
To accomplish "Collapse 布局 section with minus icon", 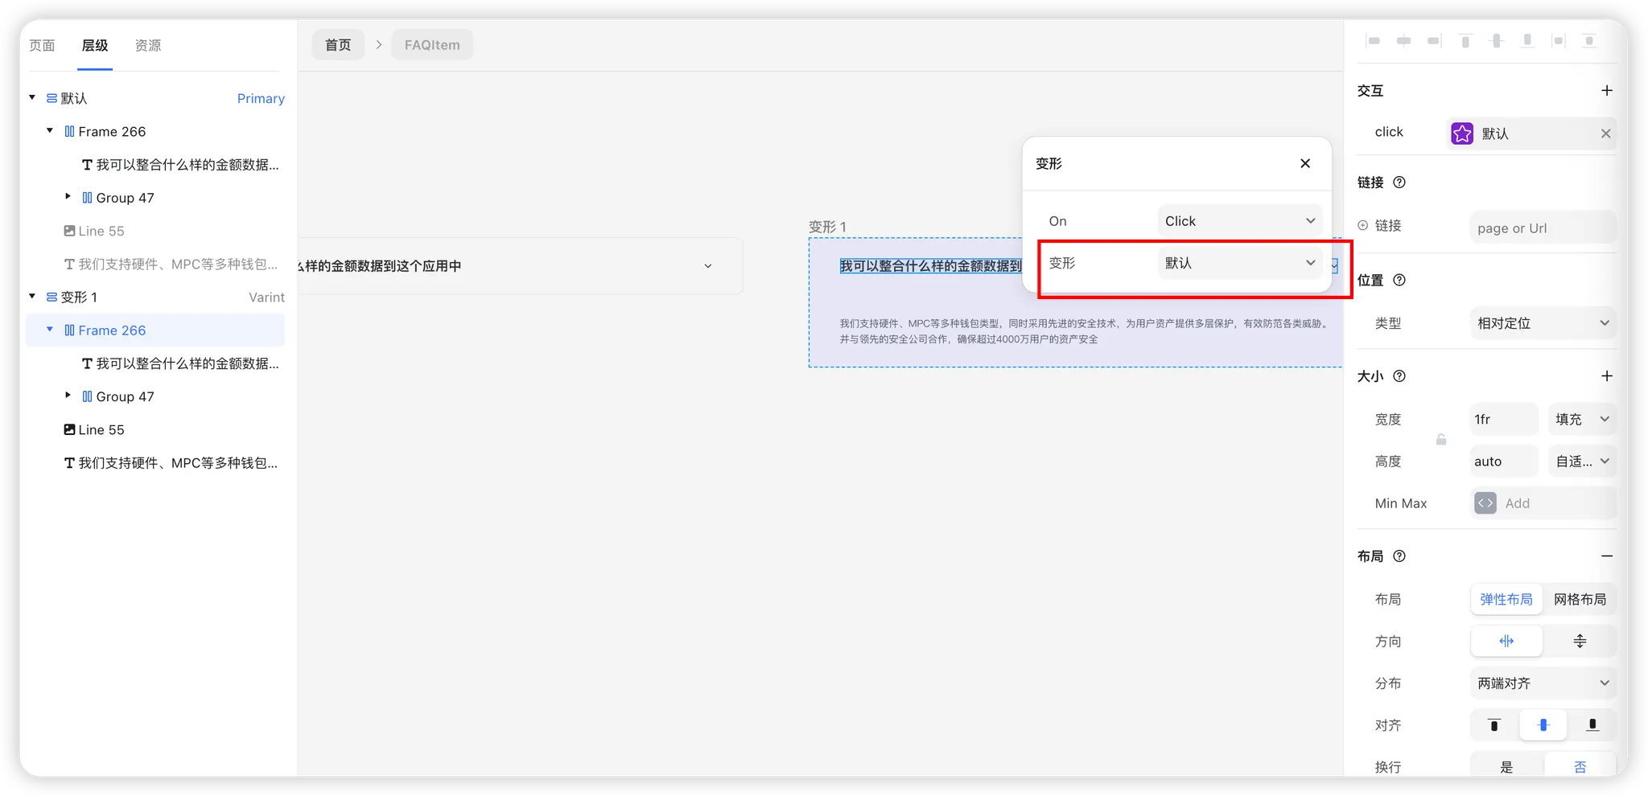I will (x=1606, y=556).
